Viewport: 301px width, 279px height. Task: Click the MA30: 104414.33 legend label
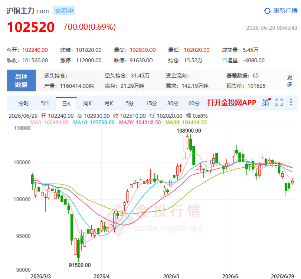(186, 122)
